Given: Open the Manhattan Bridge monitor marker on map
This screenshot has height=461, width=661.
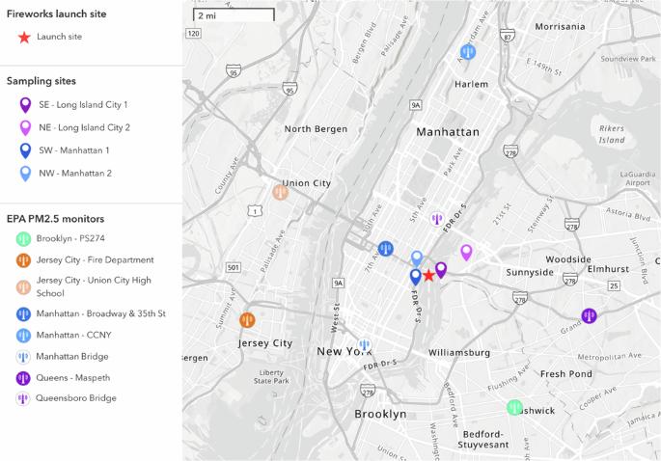Looking at the screenshot, I should [364, 345].
